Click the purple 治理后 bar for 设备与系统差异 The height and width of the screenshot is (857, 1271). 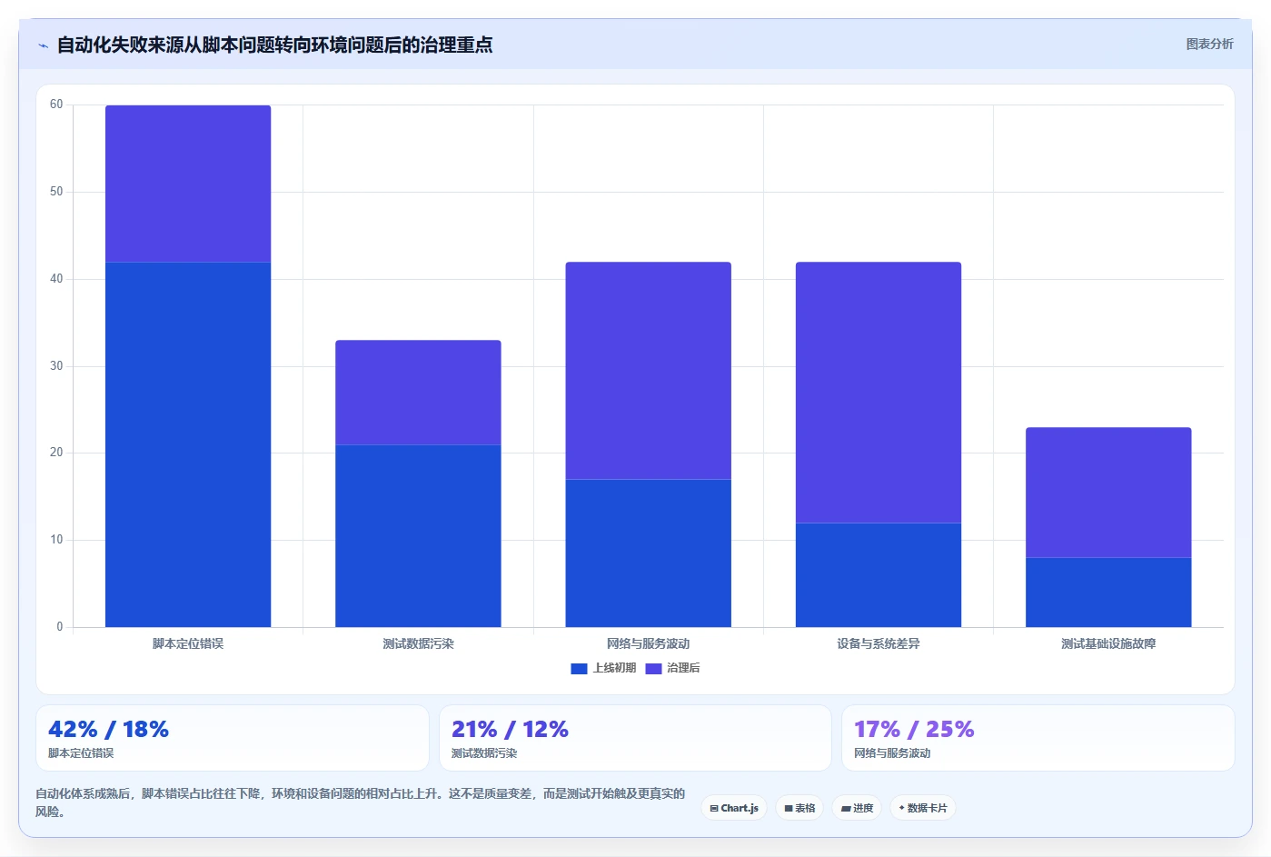pyautogui.click(x=879, y=393)
